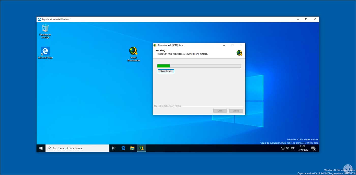Open the Windows Start menu
The width and height of the screenshot is (356, 175).
(41, 148)
